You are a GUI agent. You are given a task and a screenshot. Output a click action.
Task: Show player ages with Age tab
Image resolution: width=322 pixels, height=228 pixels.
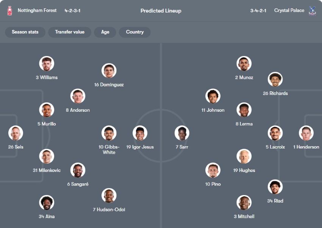(105, 32)
